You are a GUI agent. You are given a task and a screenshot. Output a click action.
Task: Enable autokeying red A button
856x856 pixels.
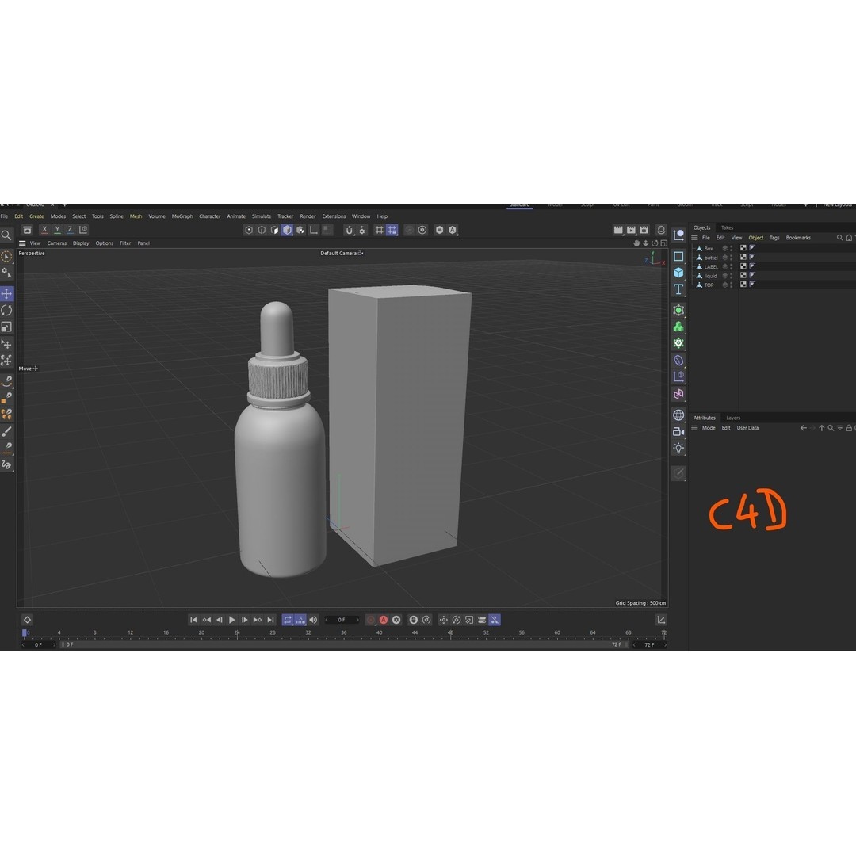tap(384, 620)
